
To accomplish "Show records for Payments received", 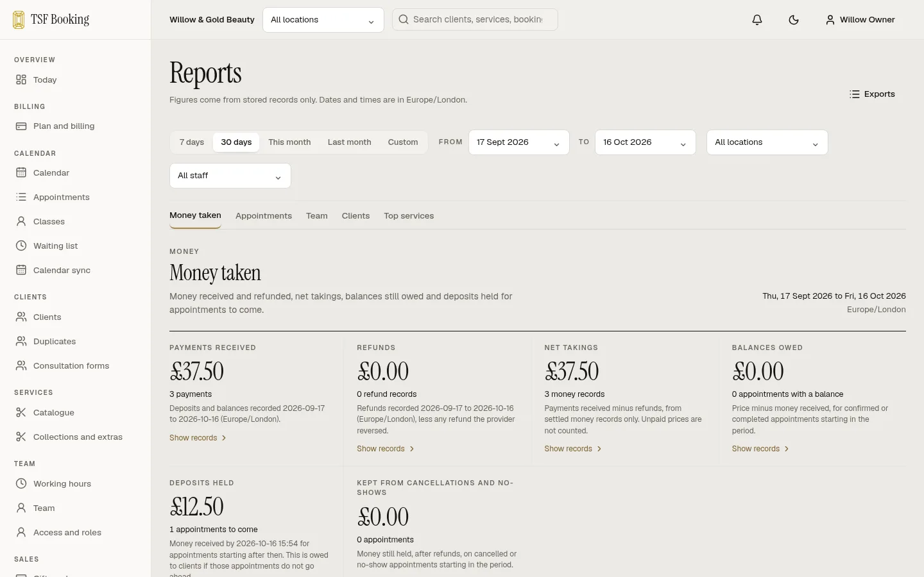I will (x=198, y=438).
